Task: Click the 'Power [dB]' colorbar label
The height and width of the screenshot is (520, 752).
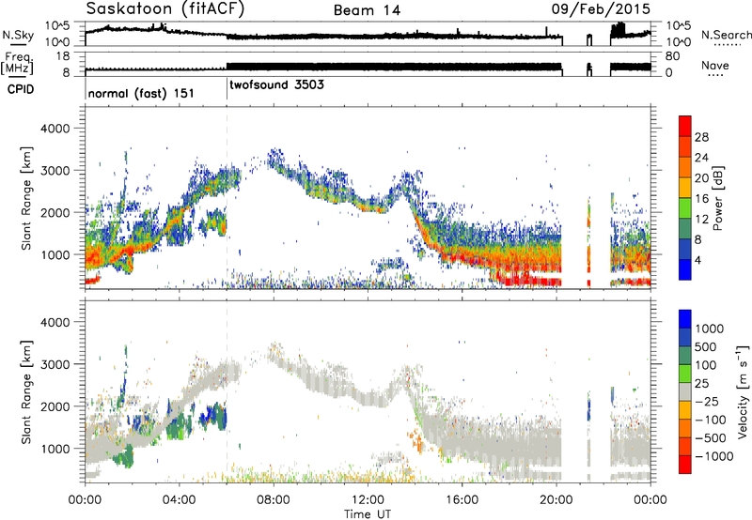Action: (718, 198)
